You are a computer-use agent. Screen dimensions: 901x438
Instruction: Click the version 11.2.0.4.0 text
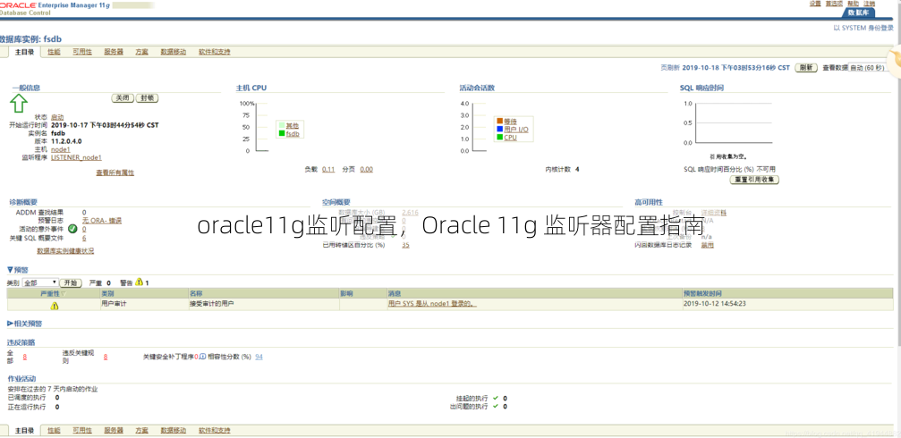point(66,140)
